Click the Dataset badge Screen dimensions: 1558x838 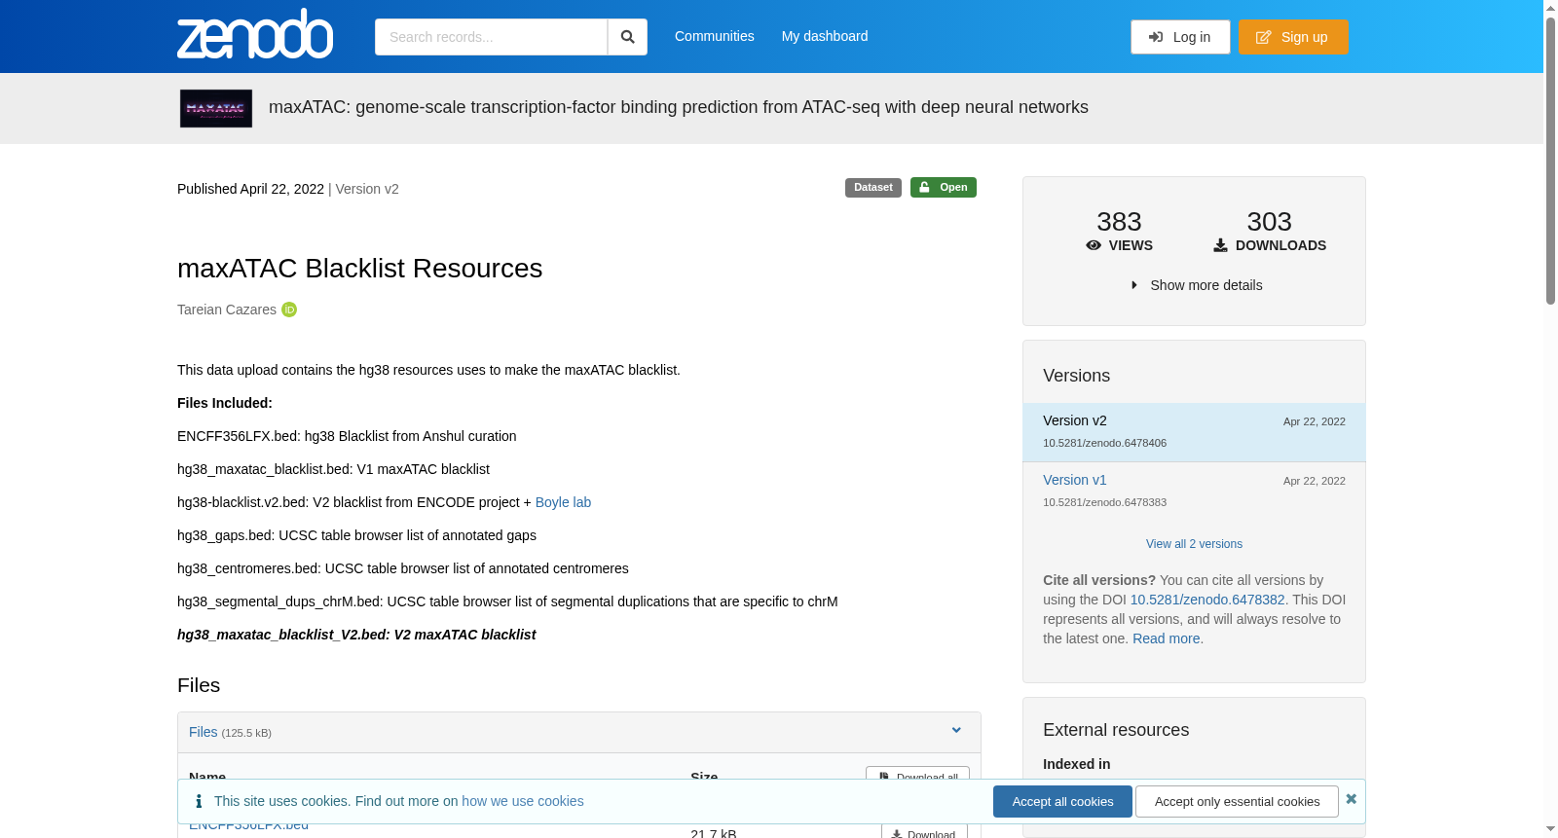873,188
